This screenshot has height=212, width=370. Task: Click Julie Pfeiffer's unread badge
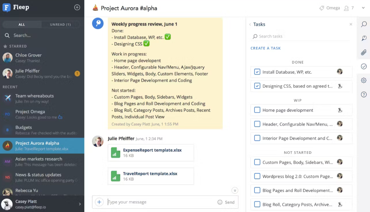77,73
